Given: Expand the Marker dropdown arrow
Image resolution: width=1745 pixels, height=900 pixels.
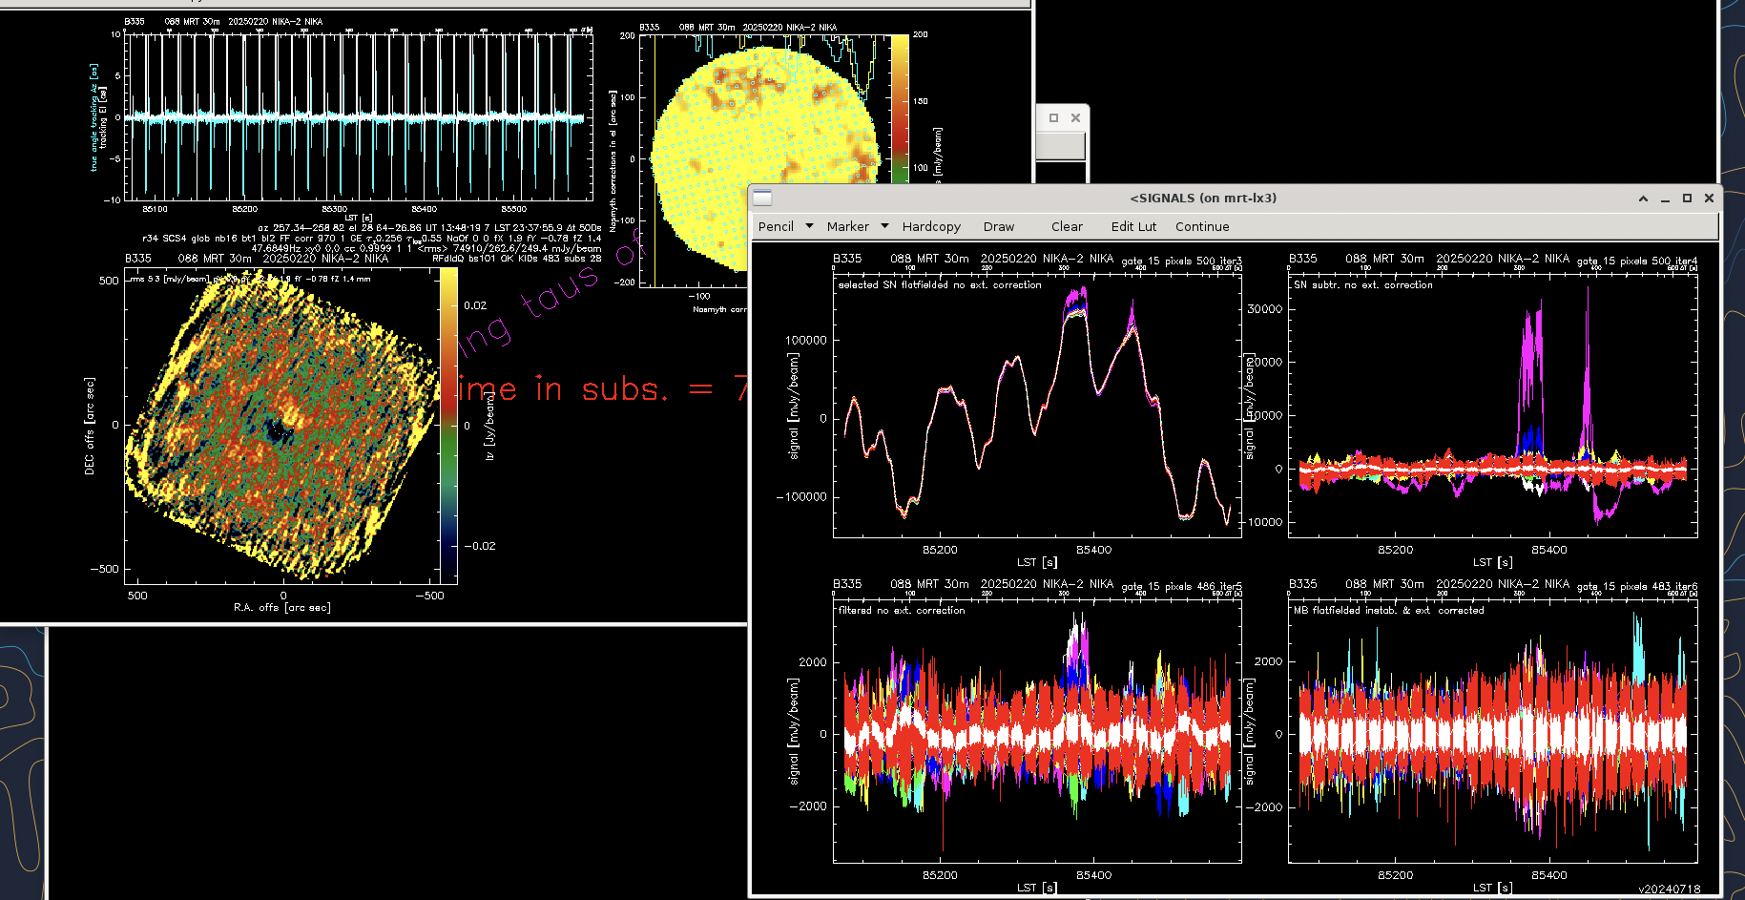Looking at the screenshot, I should point(884,226).
